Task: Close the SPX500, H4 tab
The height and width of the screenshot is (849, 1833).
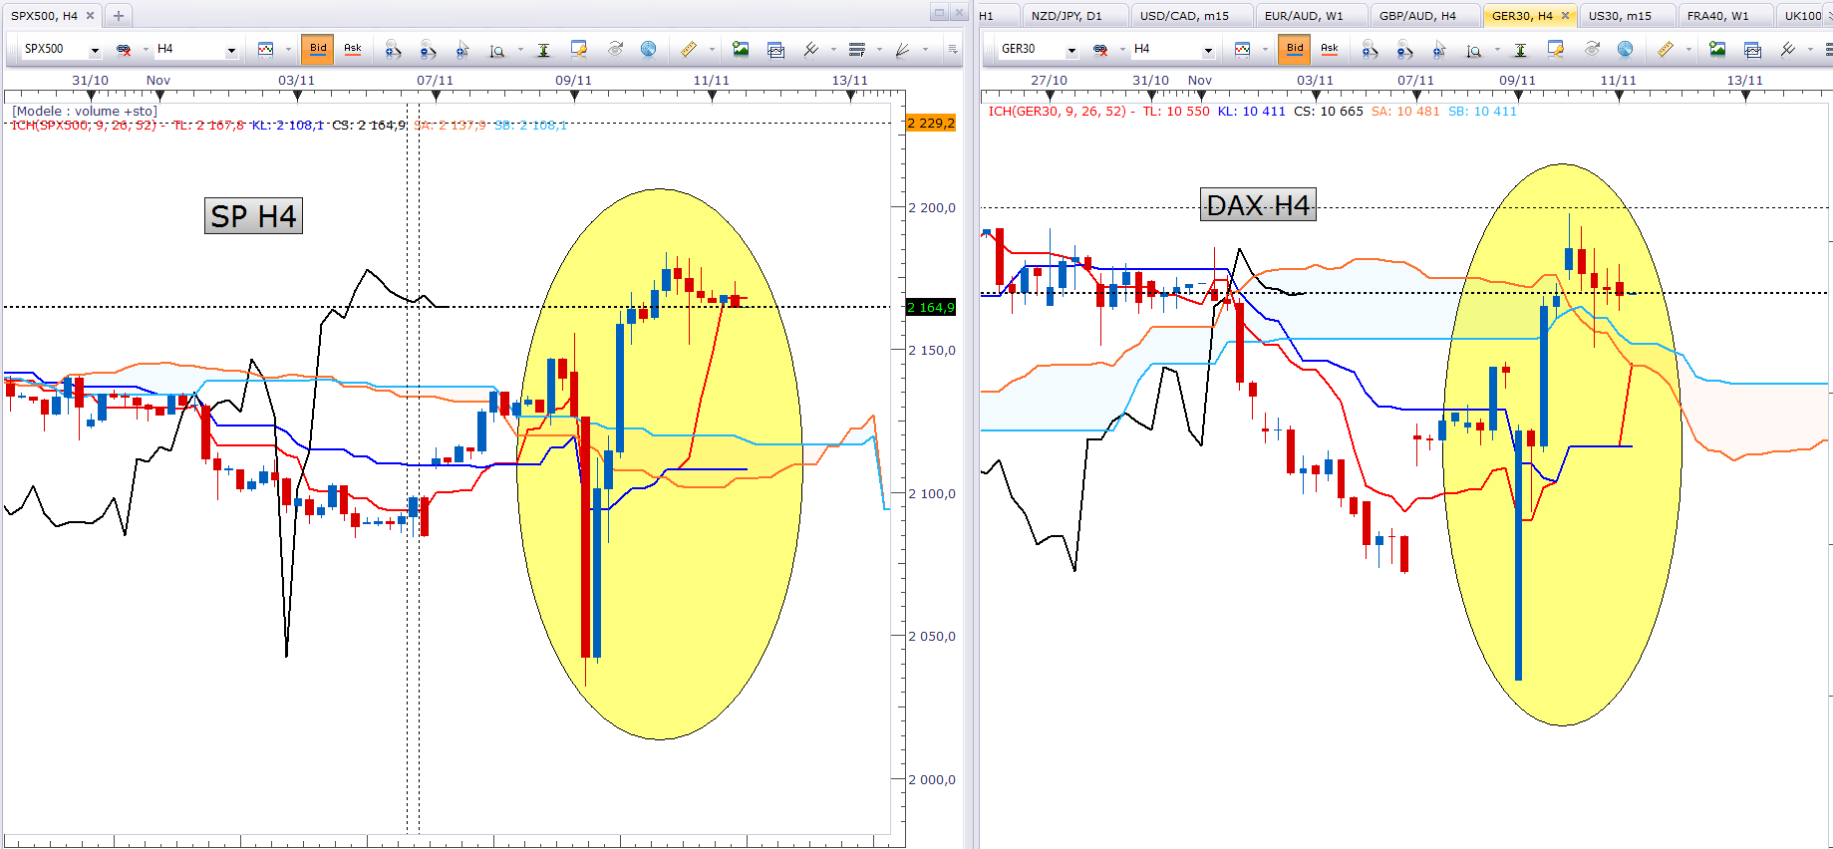Action: click(x=91, y=16)
